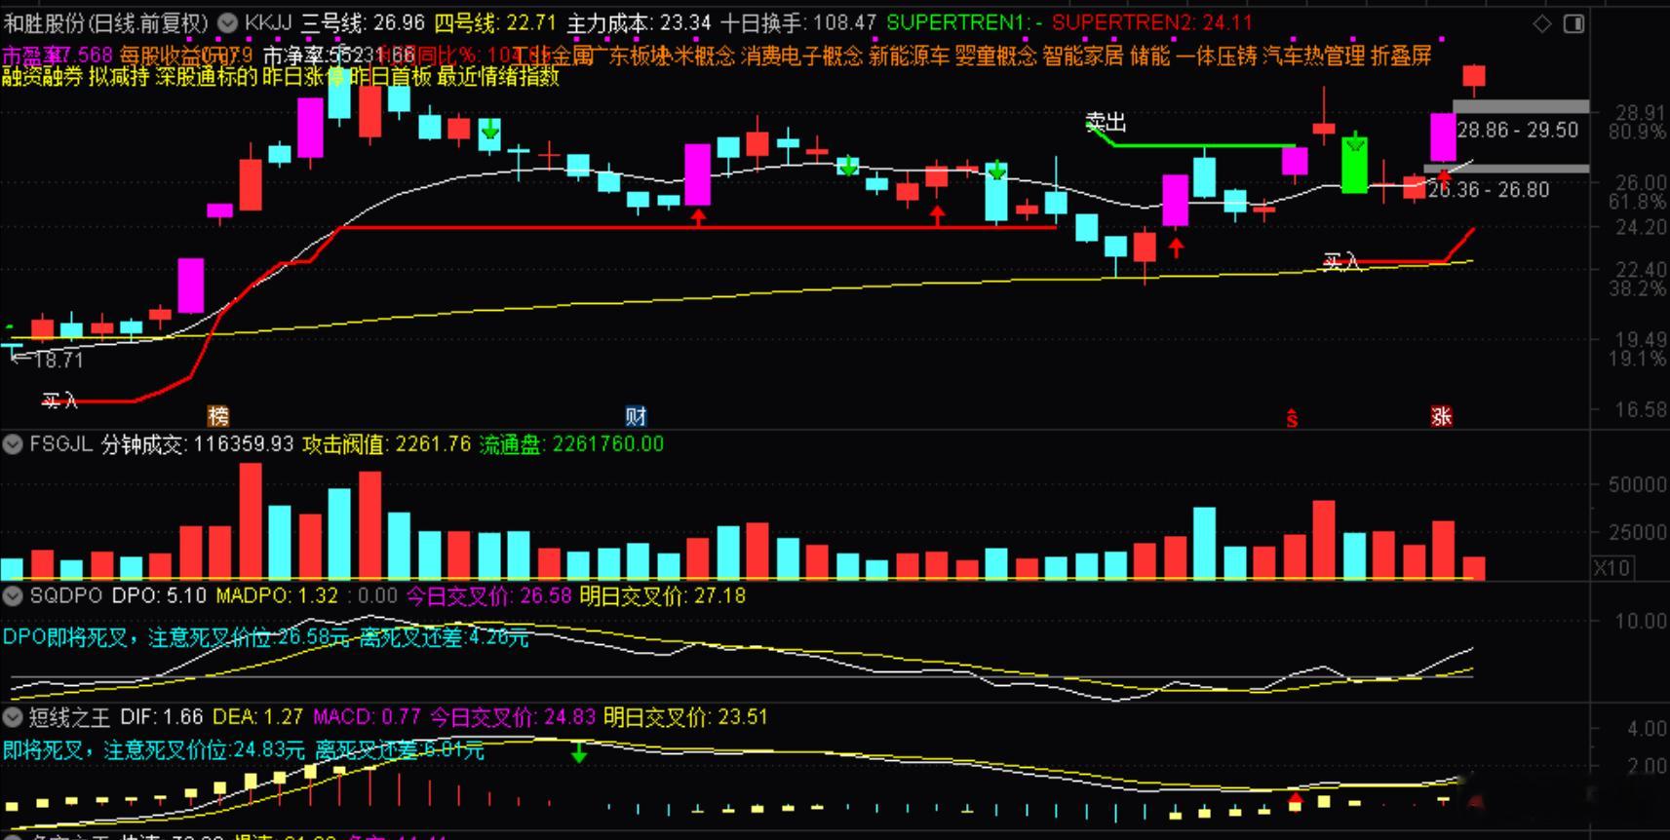Click the MADPO: 1.32 value
The height and width of the screenshot is (840, 1670).
click(277, 595)
